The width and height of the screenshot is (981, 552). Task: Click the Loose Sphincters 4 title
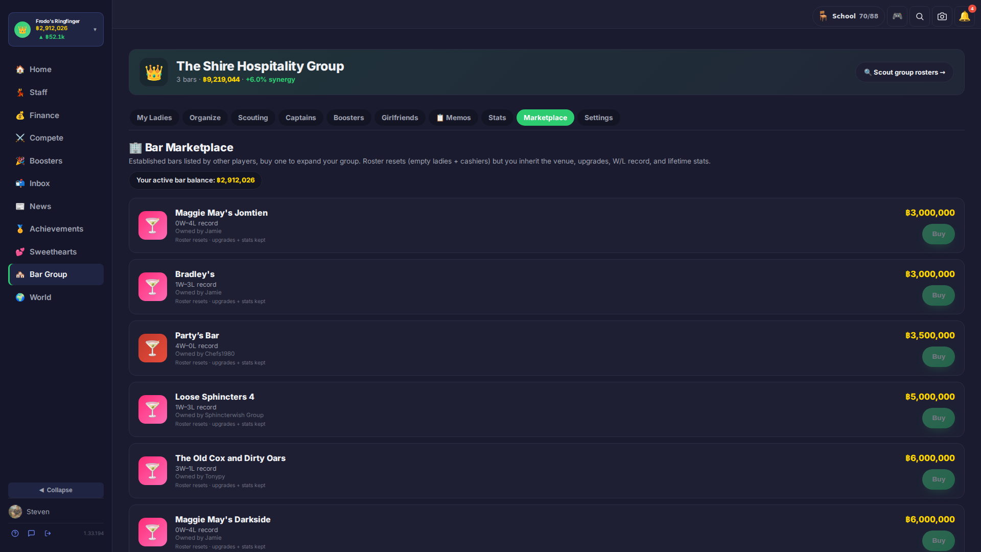pyautogui.click(x=215, y=397)
